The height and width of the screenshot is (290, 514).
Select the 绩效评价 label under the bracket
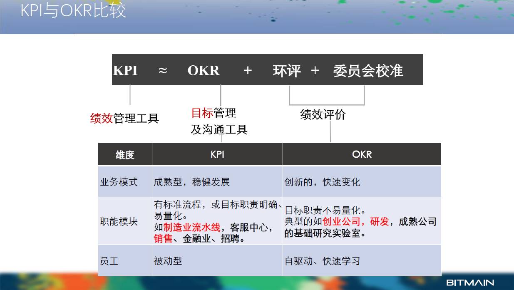323,115
